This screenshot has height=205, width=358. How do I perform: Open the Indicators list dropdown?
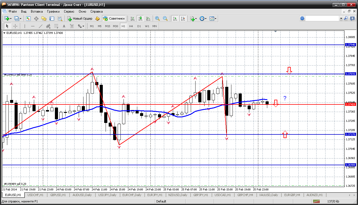193,18
